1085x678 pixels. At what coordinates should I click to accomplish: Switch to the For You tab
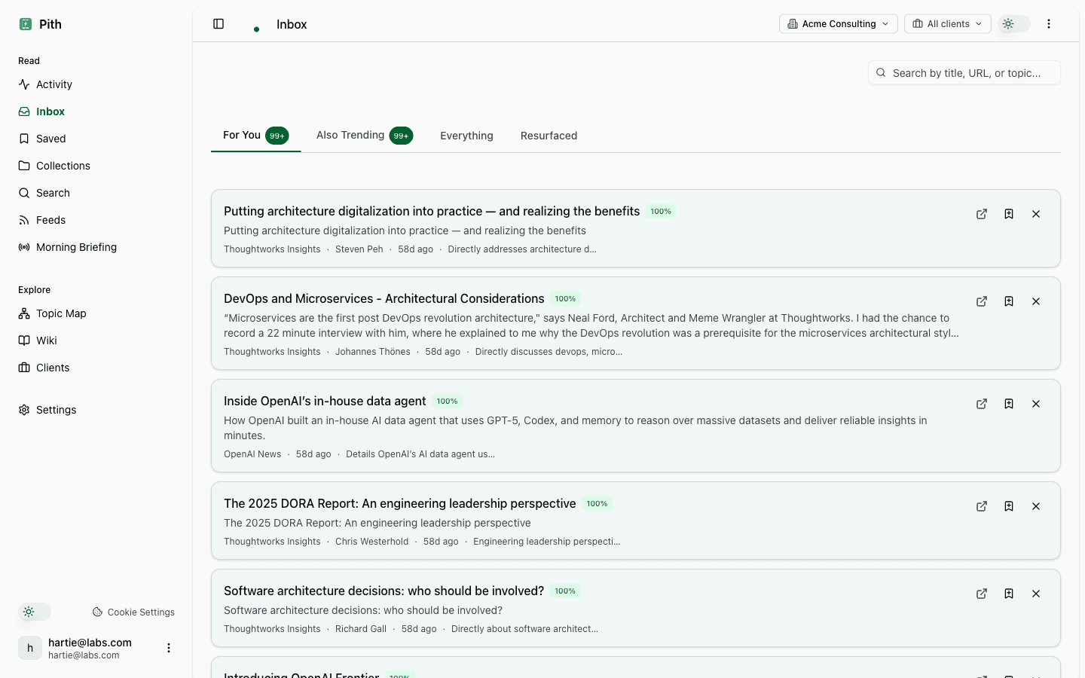point(255,136)
